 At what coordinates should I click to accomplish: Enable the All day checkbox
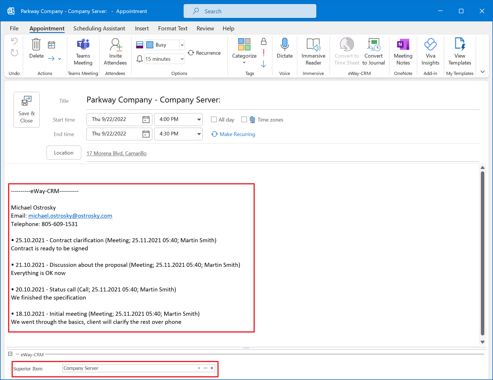tap(214, 120)
